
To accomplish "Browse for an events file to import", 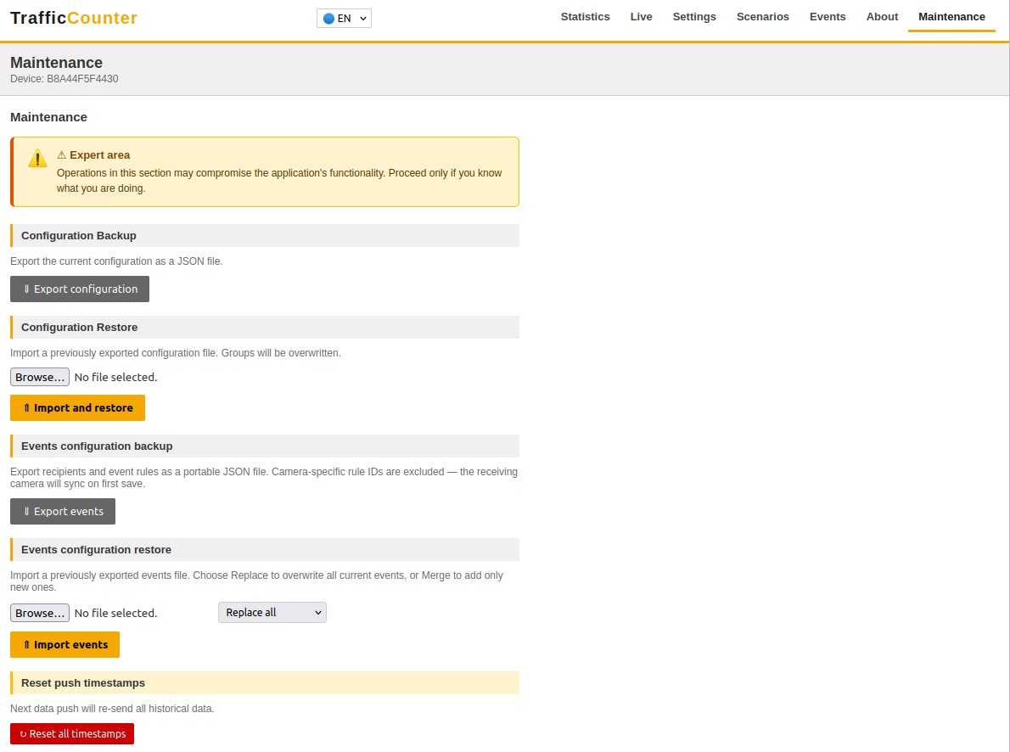I will tap(40, 613).
